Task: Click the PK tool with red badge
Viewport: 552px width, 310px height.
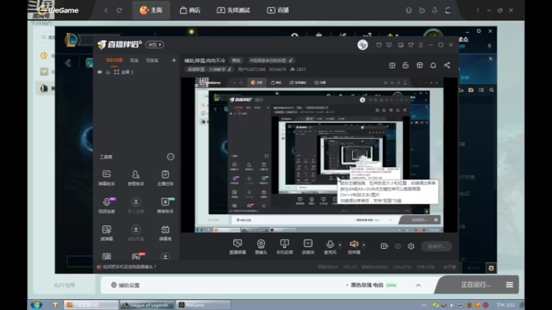Action: coord(137,256)
